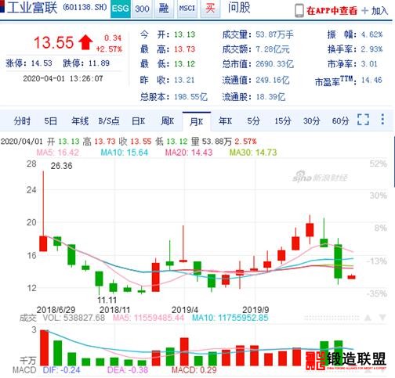Open the vertical three-dot more menu
This screenshot has height=378, width=395.
(382, 119)
